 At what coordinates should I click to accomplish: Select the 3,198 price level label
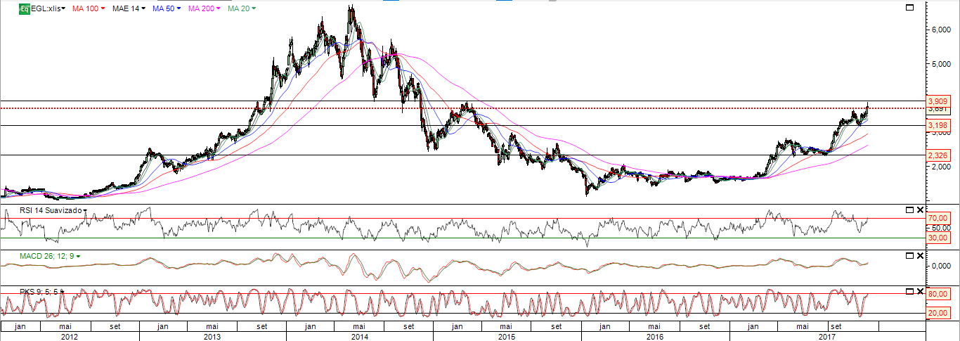coord(939,125)
